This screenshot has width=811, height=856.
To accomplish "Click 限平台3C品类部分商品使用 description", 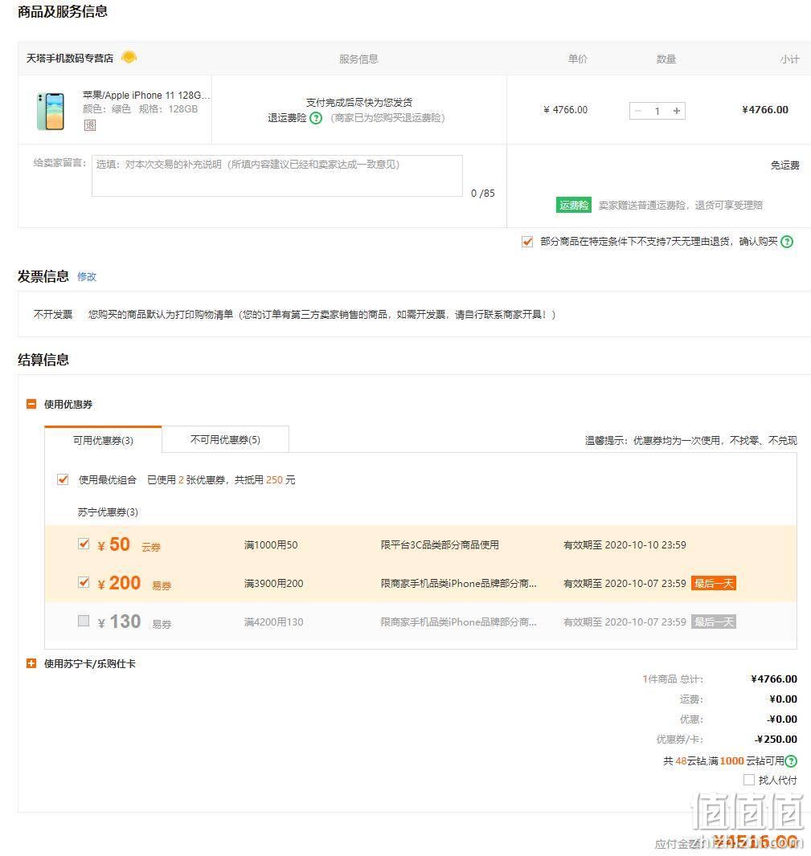I will 440,544.
